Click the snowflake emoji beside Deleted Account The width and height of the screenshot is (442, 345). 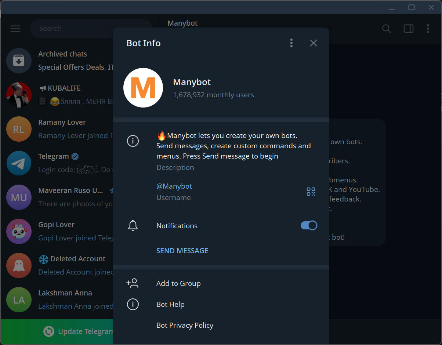click(44, 259)
